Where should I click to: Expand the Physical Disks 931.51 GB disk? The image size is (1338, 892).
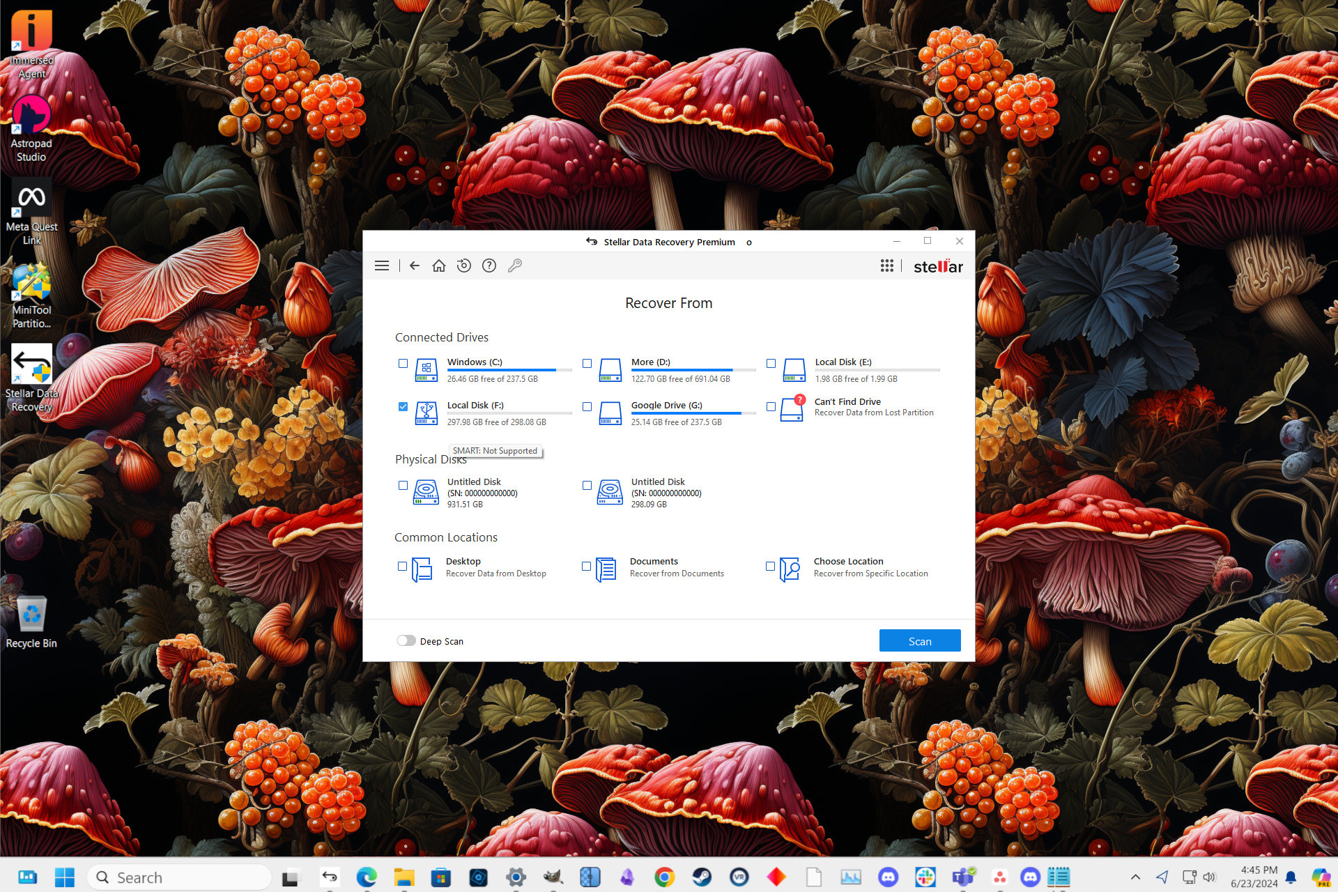coord(424,492)
